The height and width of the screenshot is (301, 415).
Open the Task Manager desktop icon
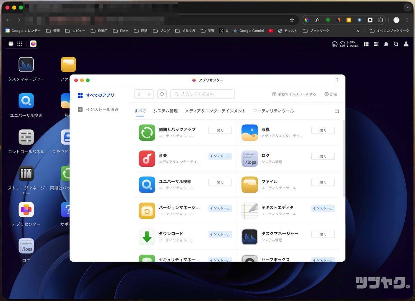(x=26, y=65)
